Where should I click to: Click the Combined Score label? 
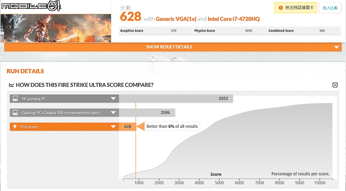click(x=281, y=31)
